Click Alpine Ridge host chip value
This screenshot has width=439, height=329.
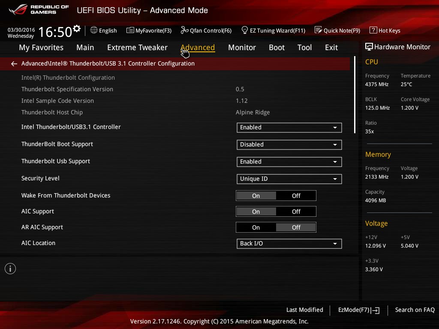[x=253, y=113]
